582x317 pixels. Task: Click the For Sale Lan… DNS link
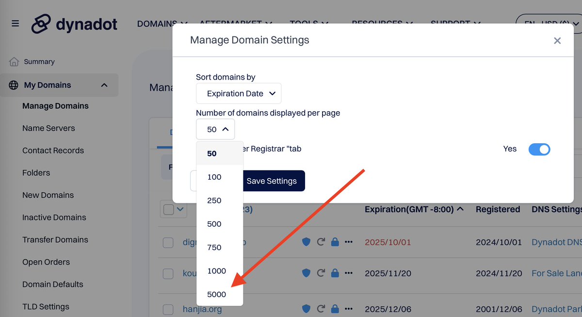coord(556,273)
